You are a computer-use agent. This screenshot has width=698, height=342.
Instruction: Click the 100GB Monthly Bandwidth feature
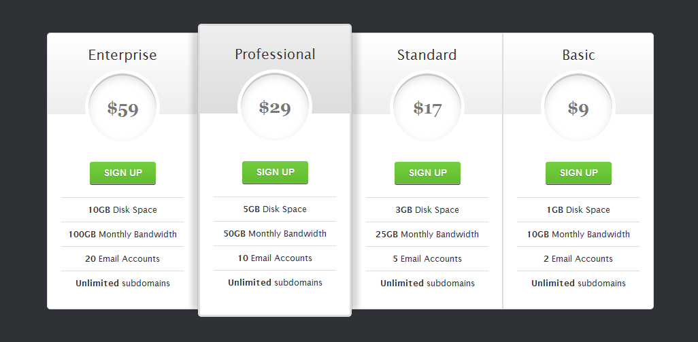pos(122,235)
